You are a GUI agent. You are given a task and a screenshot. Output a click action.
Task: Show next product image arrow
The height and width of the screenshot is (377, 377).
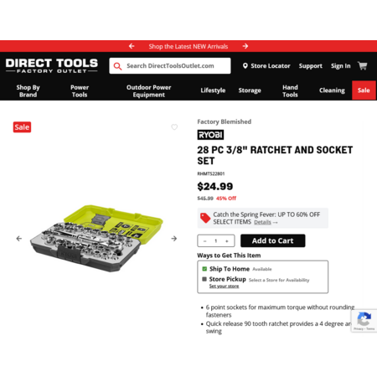click(x=174, y=239)
